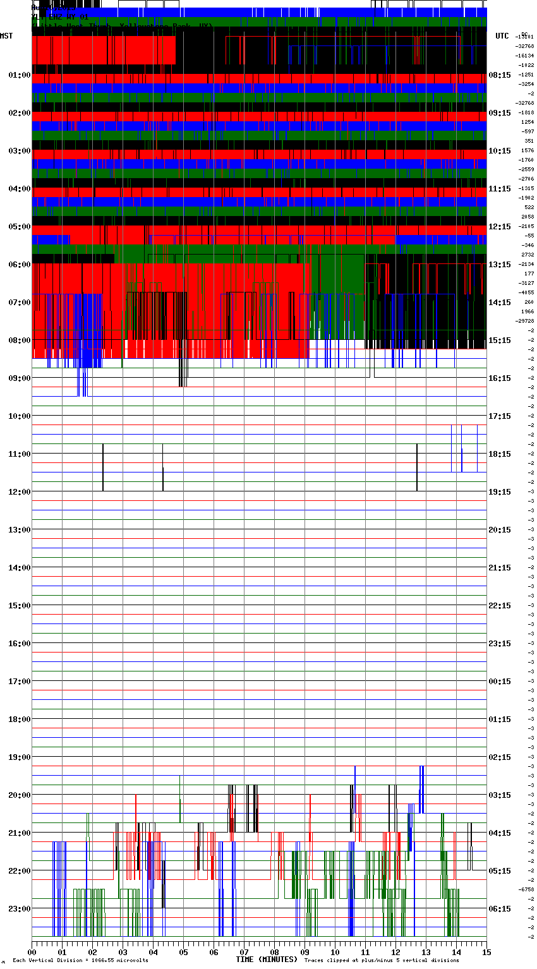Click the 'Traces clipped at plus/minus 5' note
This screenshot has height=969, width=537.
point(382,960)
